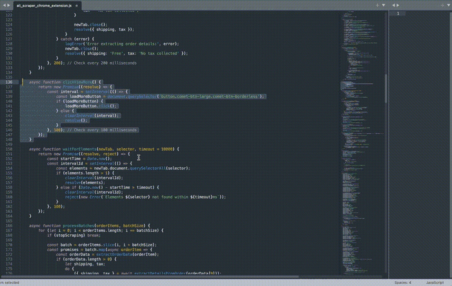Click 'clickViewMore' function name
The width and height of the screenshot is (452, 286).
pos(77,82)
